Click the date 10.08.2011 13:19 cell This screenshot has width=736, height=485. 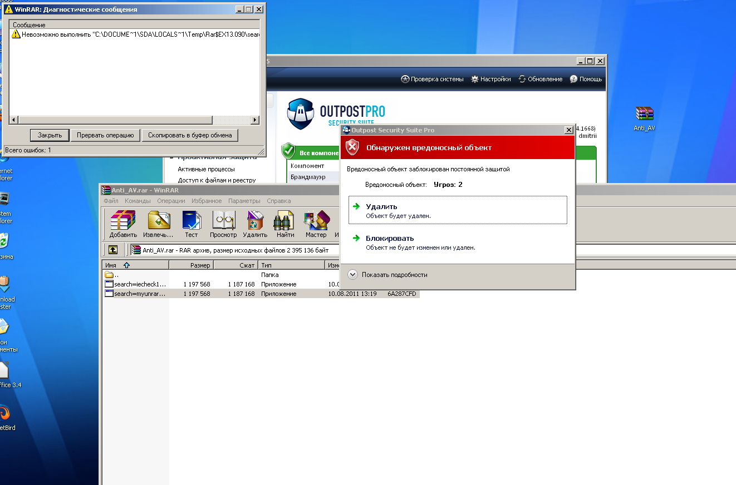(x=352, y=294)
